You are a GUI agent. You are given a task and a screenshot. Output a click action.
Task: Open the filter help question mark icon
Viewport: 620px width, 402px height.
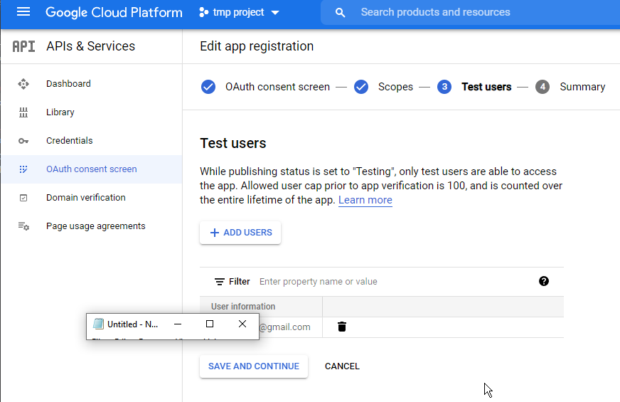coord(544,281)
